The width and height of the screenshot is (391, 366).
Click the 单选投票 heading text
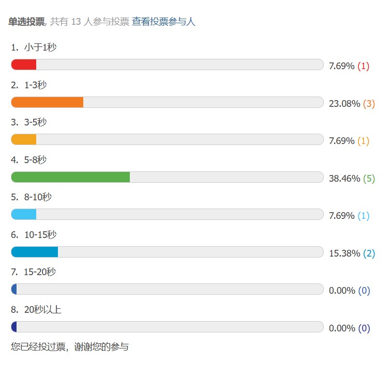26,22
